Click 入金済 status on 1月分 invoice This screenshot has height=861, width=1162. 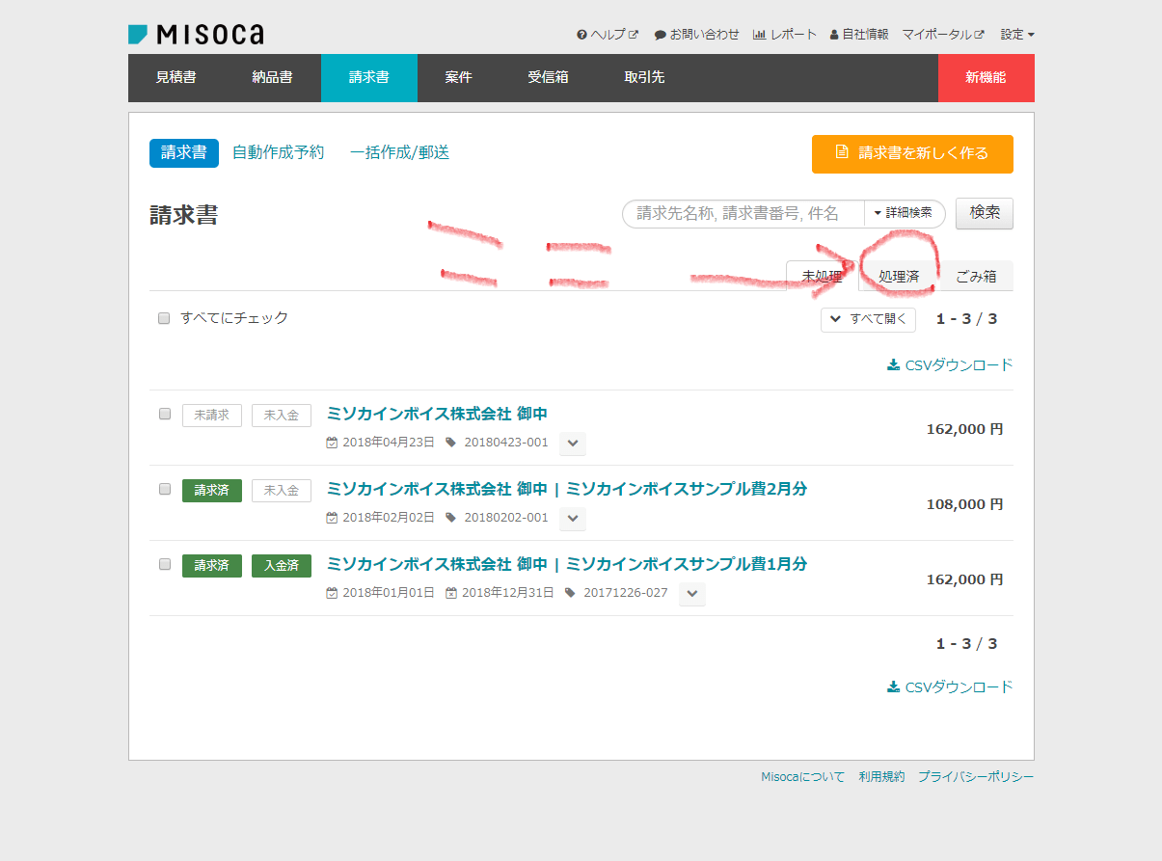282,566
